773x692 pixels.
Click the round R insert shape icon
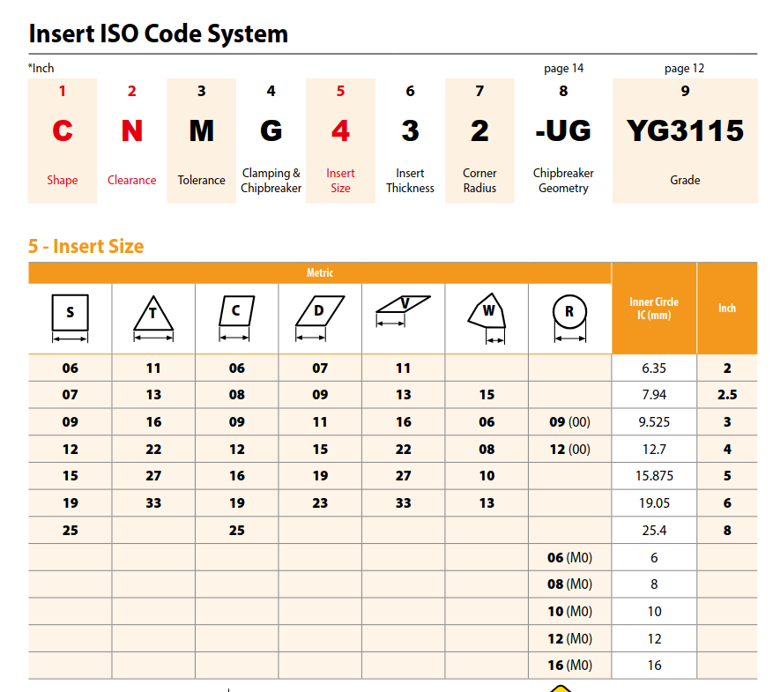[x=569, y=312]
